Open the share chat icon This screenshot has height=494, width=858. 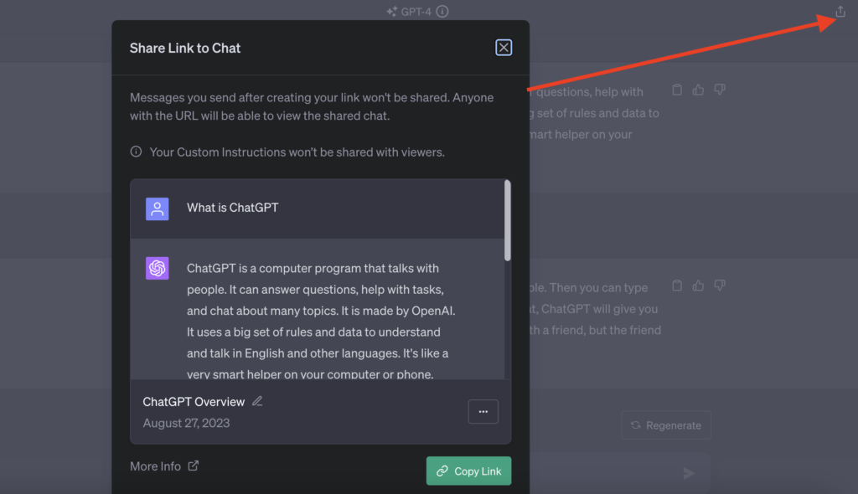pyautogui.click(x=839, y=12)
